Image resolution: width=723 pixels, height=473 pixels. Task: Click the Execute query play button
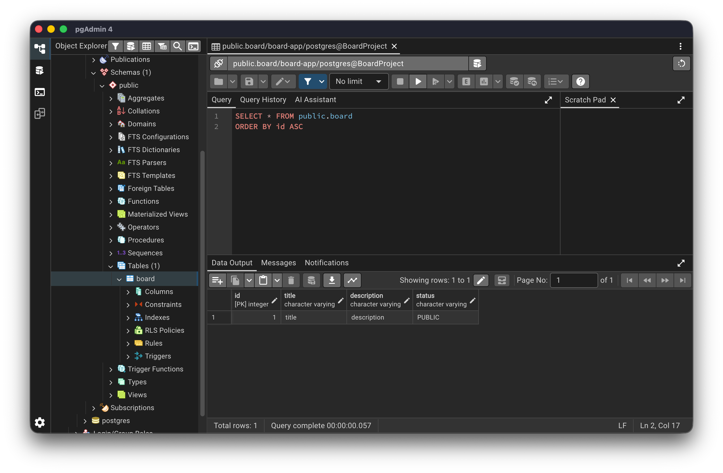[418, 81]
